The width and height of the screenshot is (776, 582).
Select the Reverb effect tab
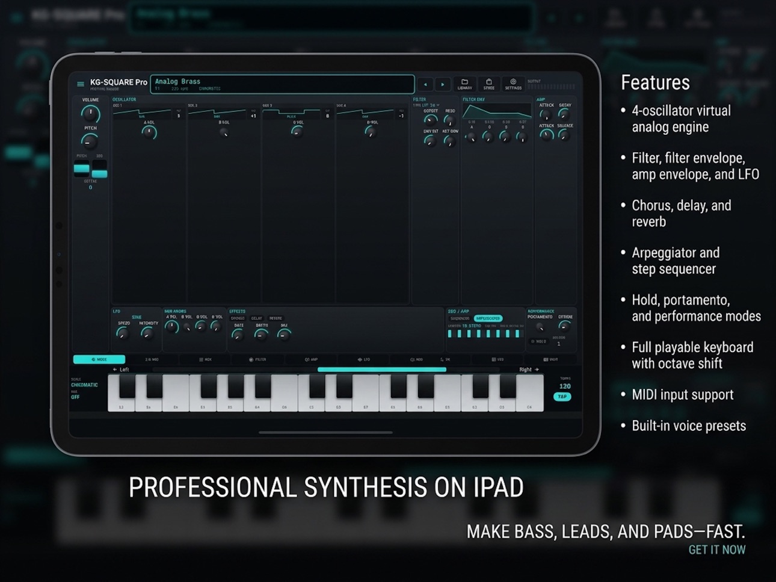click(276, 318)
